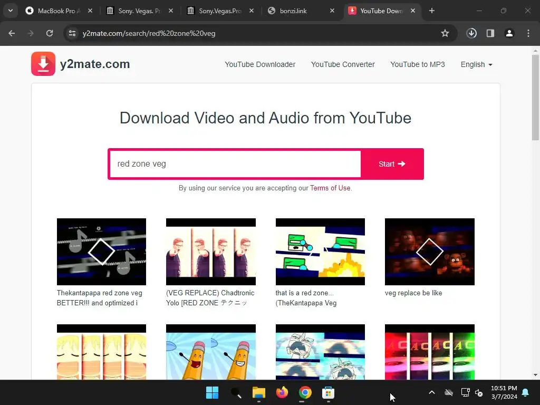View site information icon in address bar
540x405 pixels.
pos(72,33)
